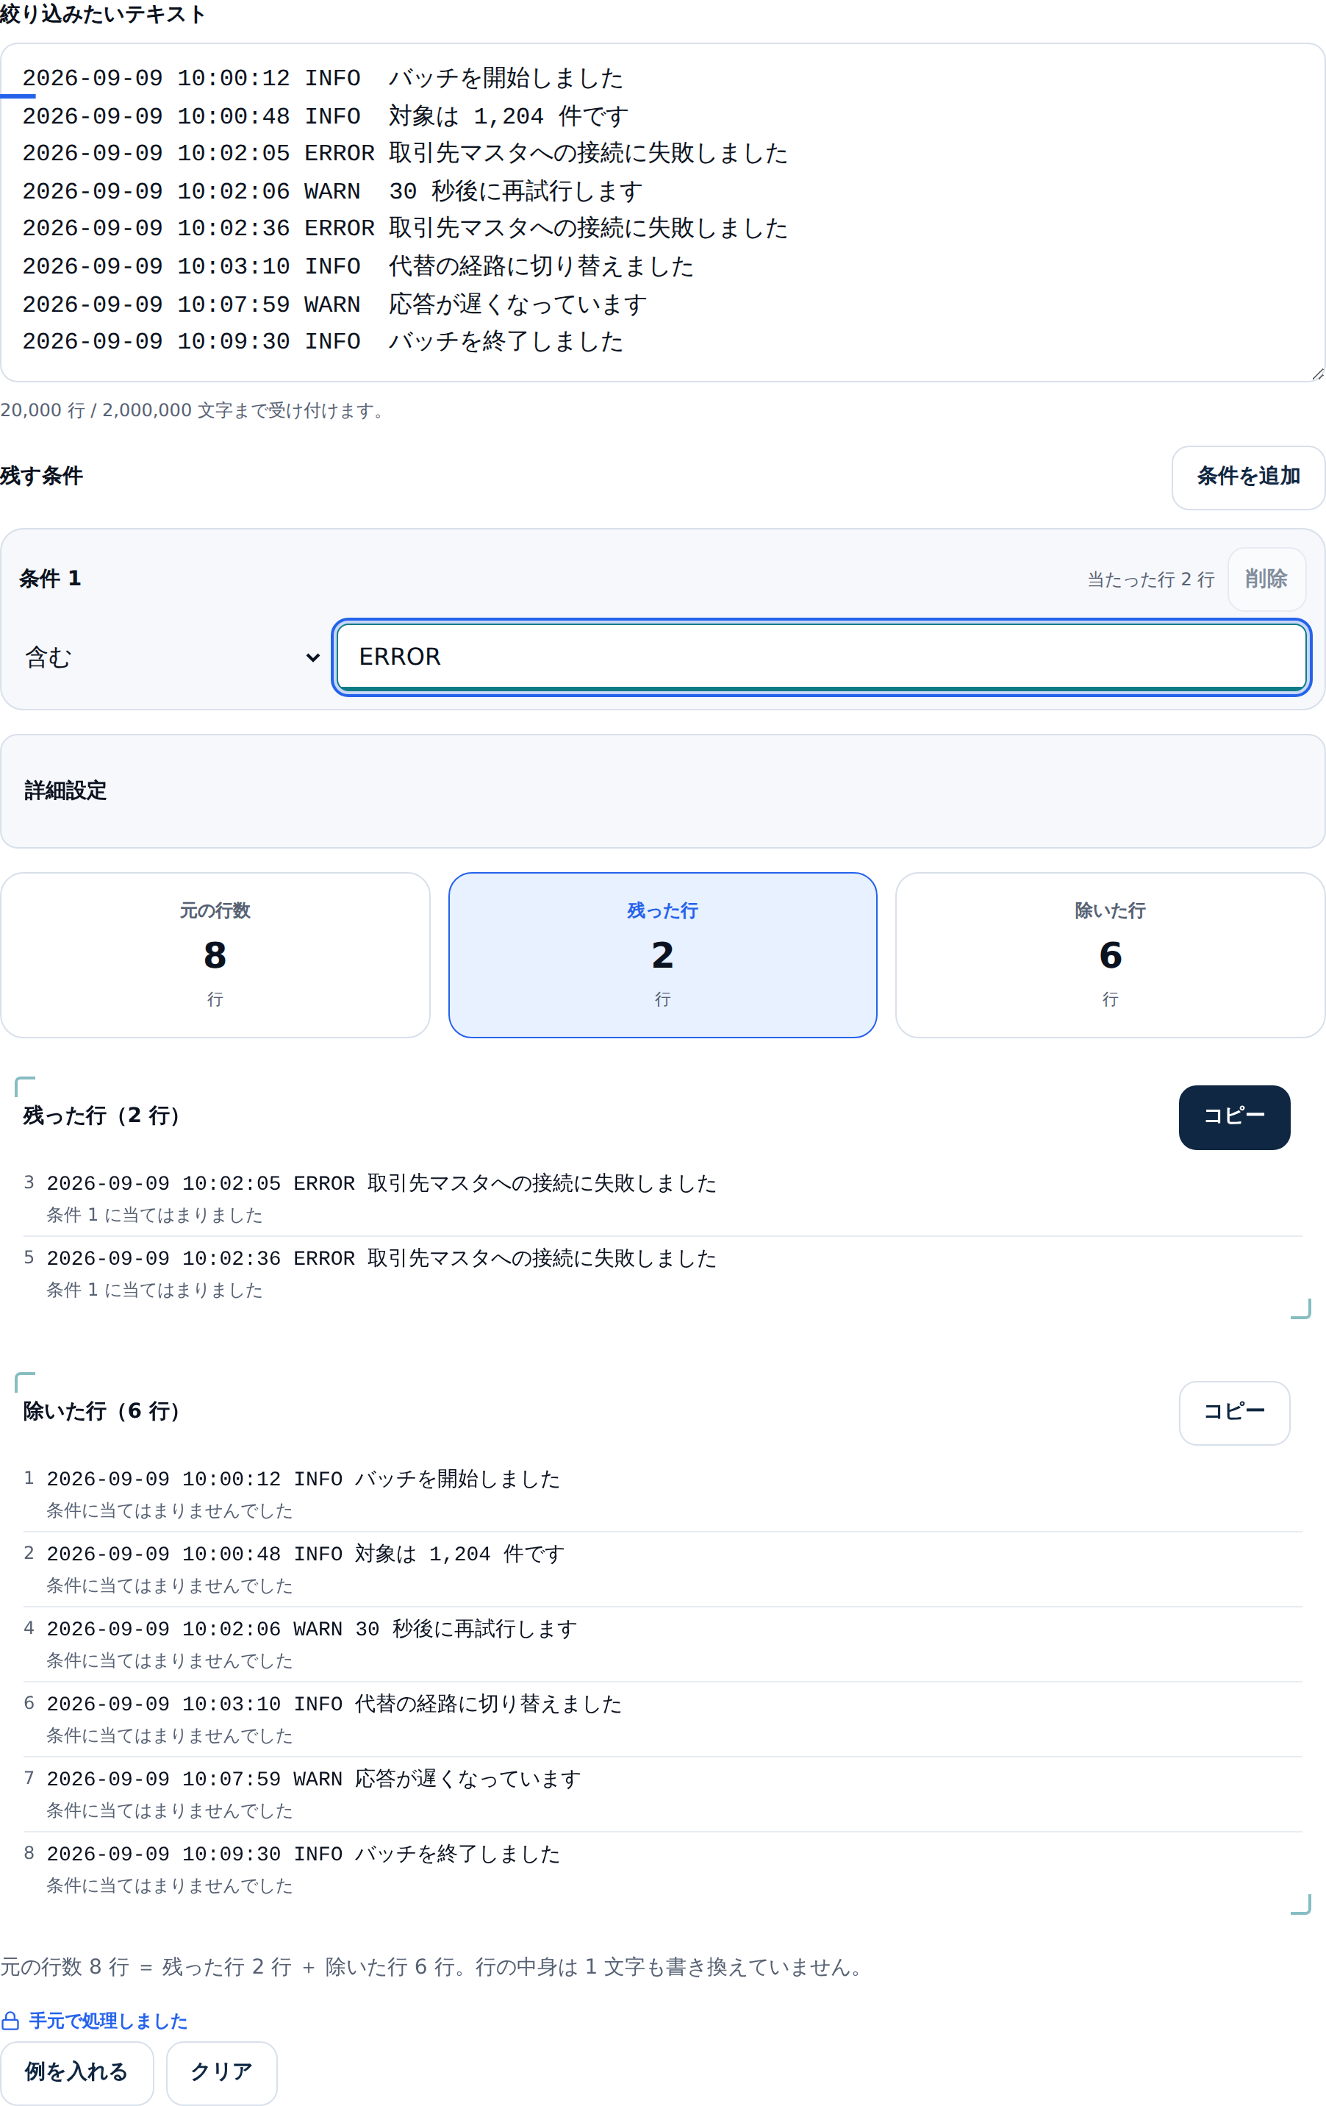The width and height of the screenshot is (1326, 2106).
Task: Click removed row 2 対象は 1,204 件です
Action: (x=662, y=1569)
